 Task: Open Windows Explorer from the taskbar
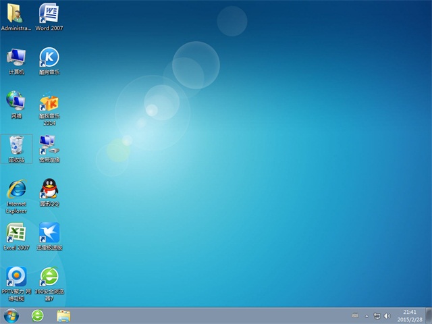63,315
